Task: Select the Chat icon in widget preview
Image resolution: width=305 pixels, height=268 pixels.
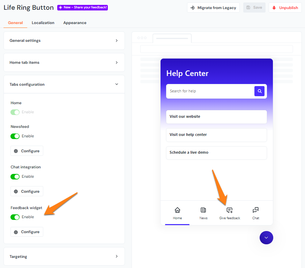Action: [255, 210]
